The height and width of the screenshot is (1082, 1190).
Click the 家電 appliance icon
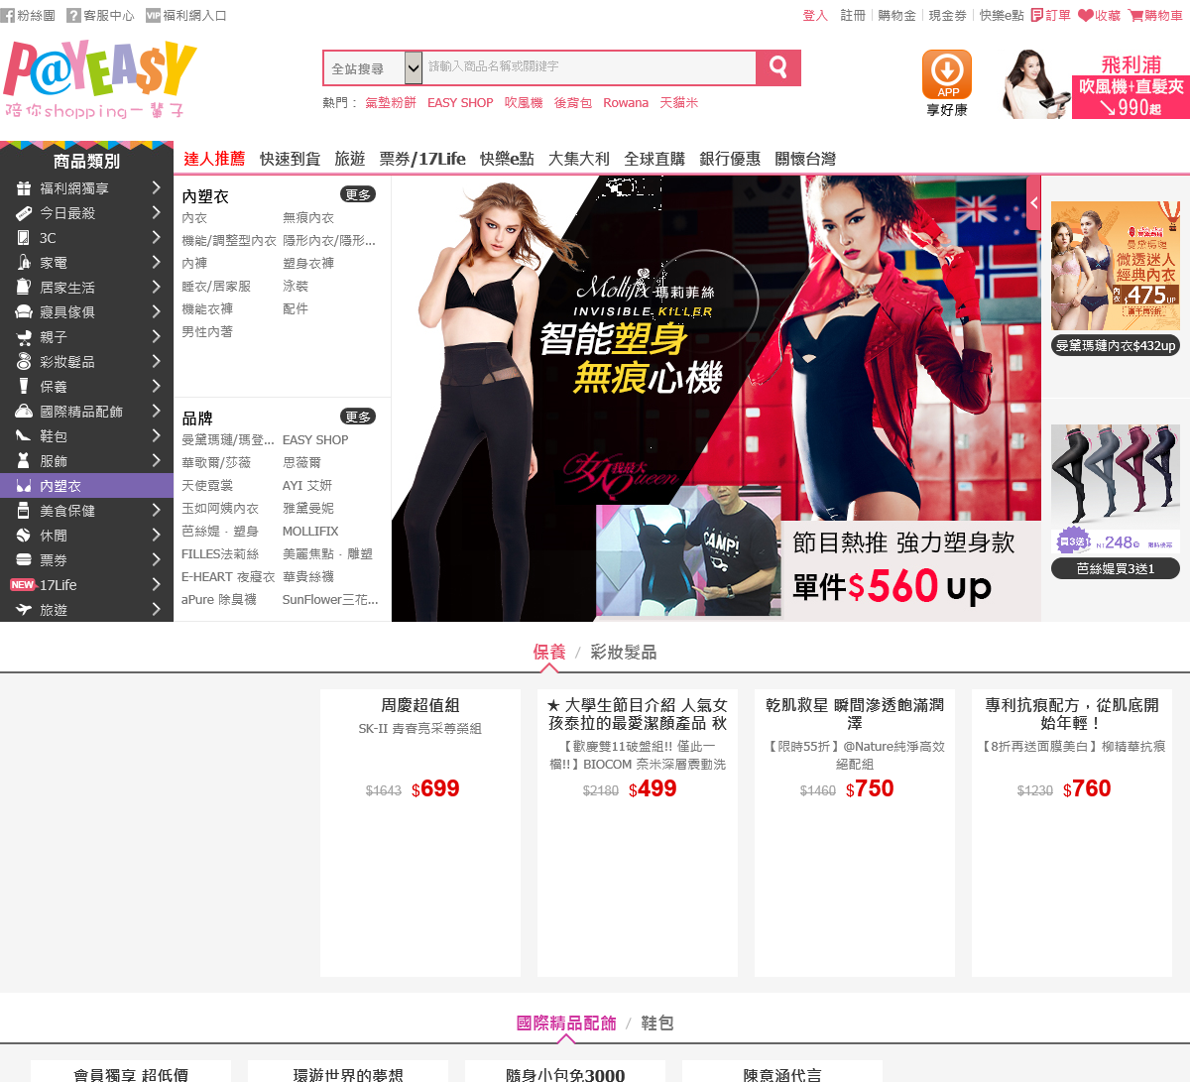click(24, 263)
